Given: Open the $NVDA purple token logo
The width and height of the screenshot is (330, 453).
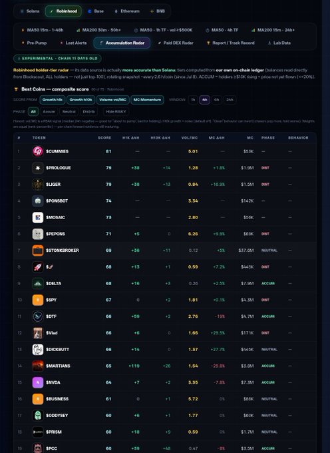Looking at the screenshot, I should coord(38,382).
